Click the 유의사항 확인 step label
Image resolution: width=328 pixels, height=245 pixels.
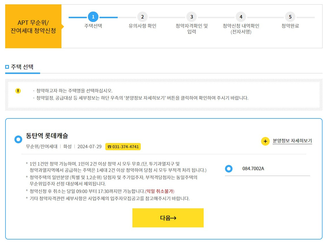click(143, 26)
